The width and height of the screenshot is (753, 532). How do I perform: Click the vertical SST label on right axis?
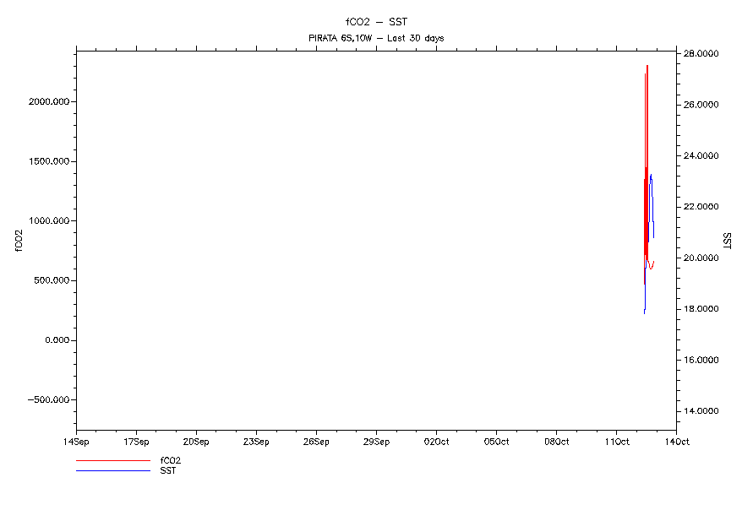click(x=726, y=241)
